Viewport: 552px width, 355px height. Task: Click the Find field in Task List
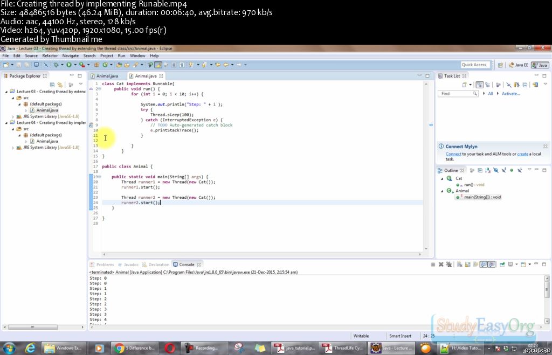pyautogui.click(x=458, y=94)
